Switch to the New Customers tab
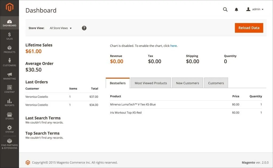The image size is (273, 168). point(187,83)
